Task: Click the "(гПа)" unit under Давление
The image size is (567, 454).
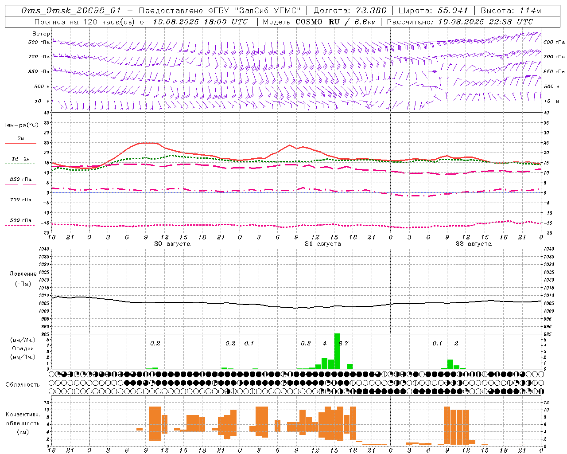Action: pos(23,284)
